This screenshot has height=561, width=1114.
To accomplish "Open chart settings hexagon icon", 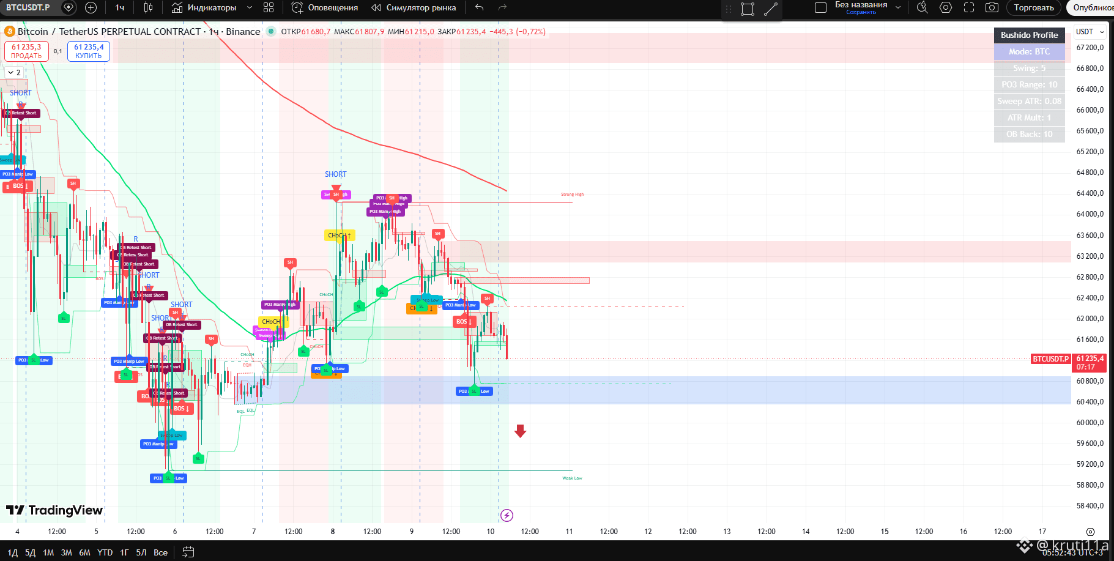I will coord(946,7).
